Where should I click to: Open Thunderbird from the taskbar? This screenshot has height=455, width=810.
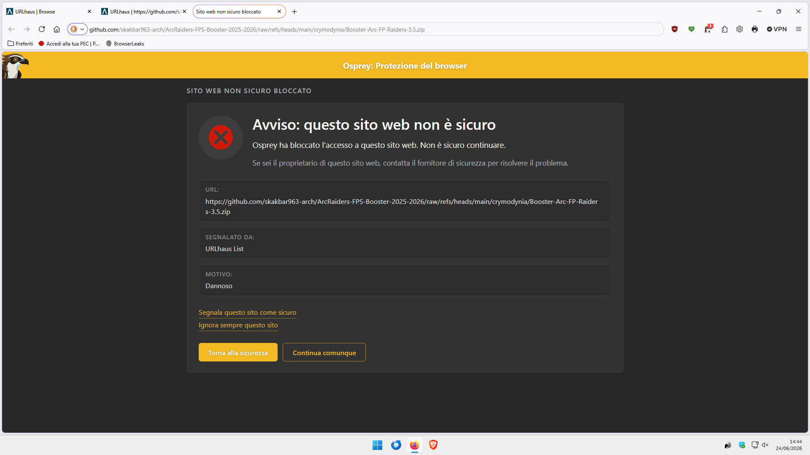coord(396,445)
